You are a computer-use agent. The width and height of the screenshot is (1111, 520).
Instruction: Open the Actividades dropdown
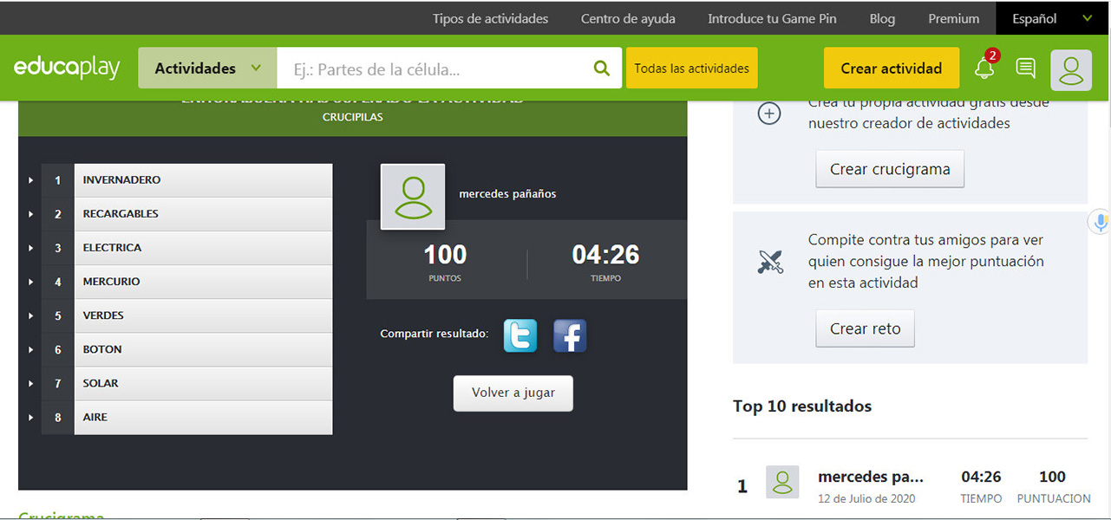coord(207,68)
